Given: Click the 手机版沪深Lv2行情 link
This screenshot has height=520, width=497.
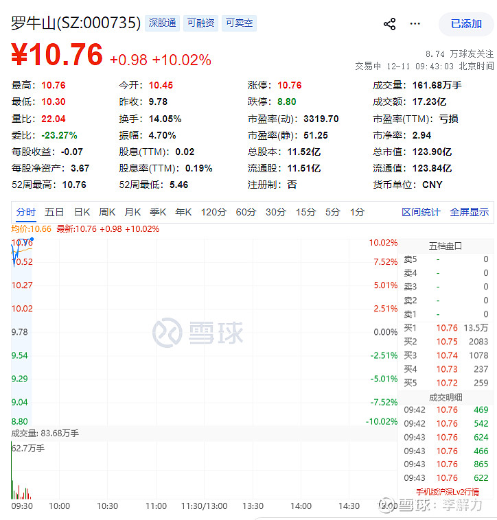Looking at the screenshot, I should pyautogui.click(x=448, y=492).
